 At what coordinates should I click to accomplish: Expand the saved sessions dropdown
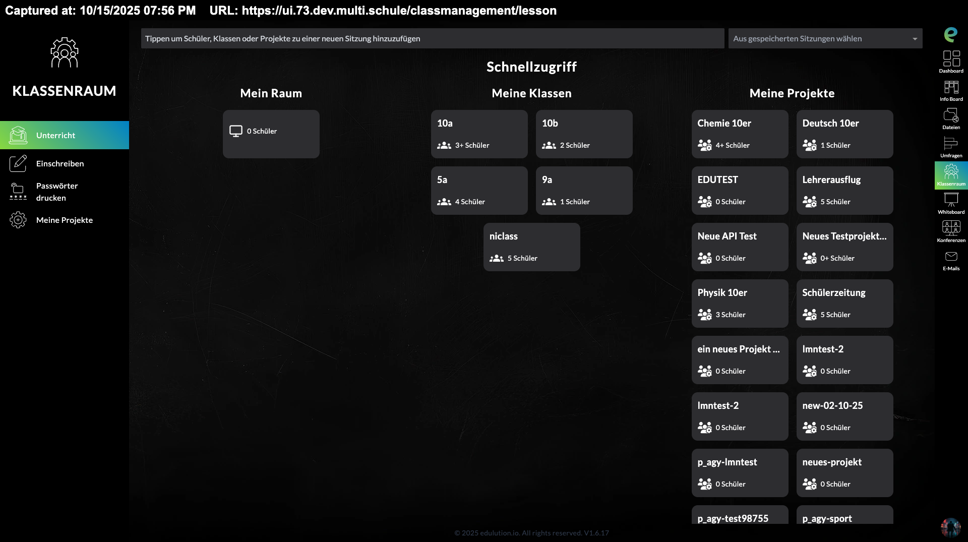pos(825,38)
